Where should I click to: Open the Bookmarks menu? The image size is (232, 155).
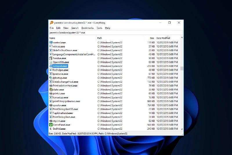[x=88, y=28]
